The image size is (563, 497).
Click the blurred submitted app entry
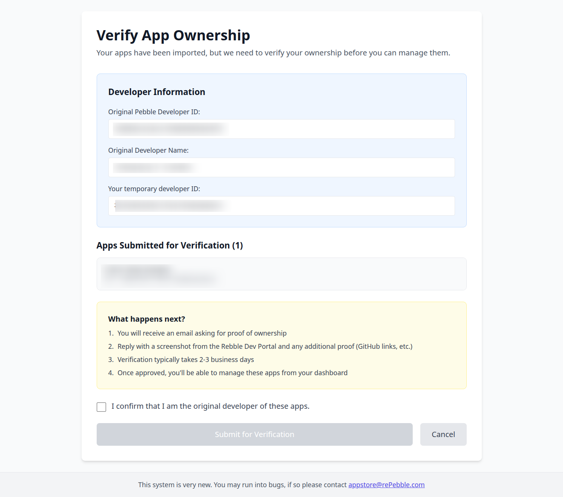(x=281, y=274)
